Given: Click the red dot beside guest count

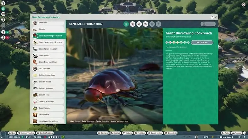Looking at the screenshot, I should (45, 137).
